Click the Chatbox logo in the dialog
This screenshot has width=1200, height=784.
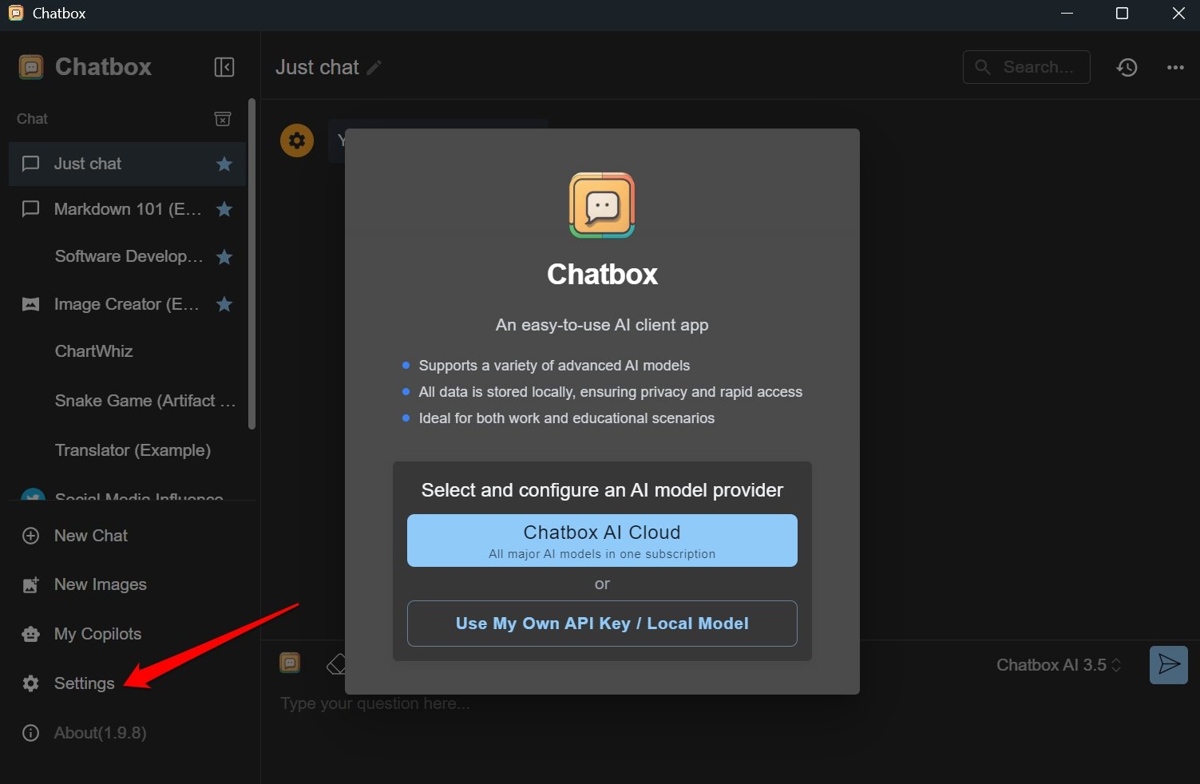(602, 206)
